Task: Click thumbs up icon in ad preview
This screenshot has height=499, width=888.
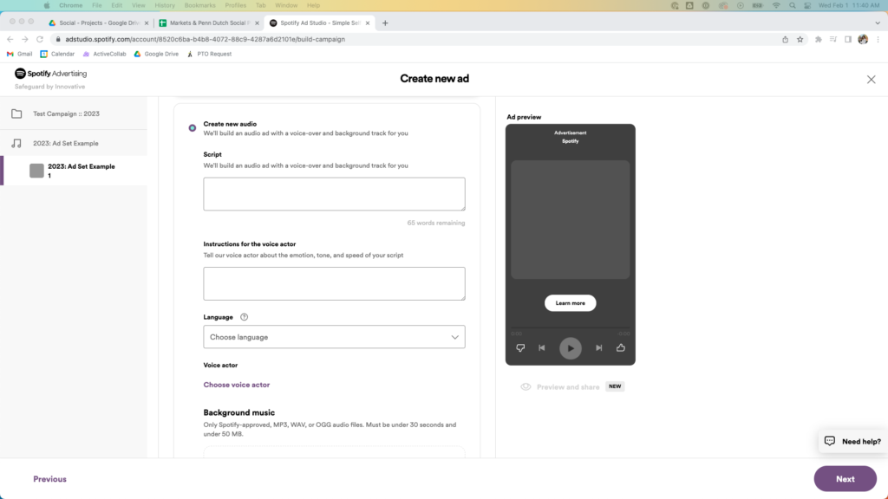Action: (x=621, y=348)
